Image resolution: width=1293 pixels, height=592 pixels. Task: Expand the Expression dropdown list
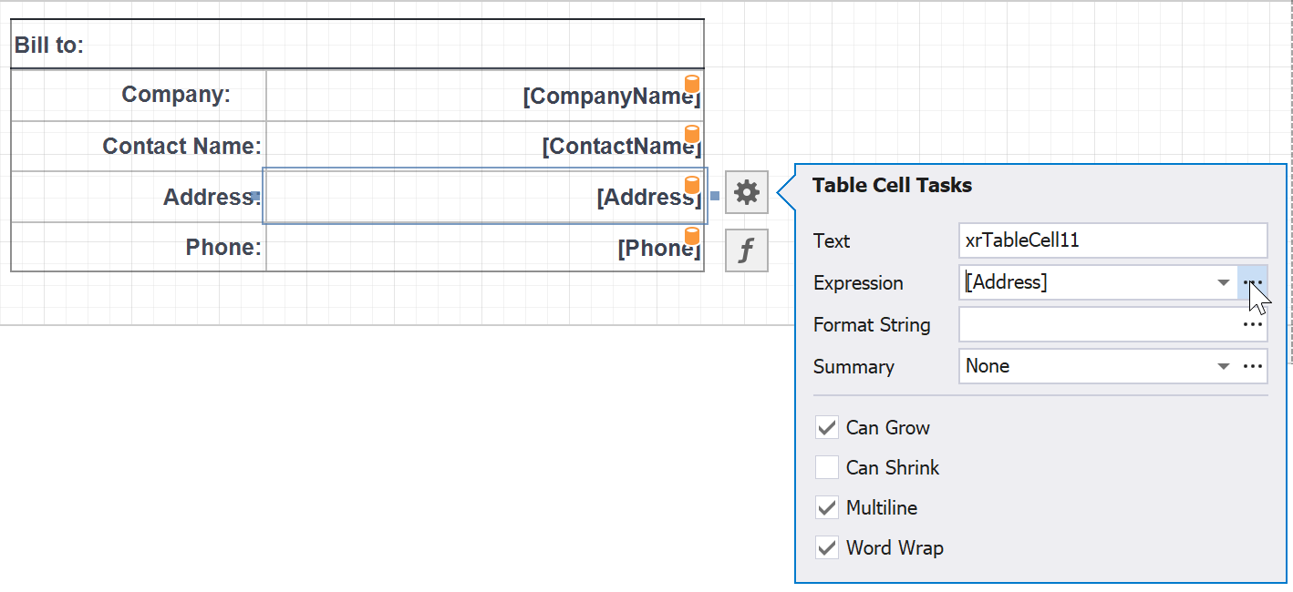1225,282
